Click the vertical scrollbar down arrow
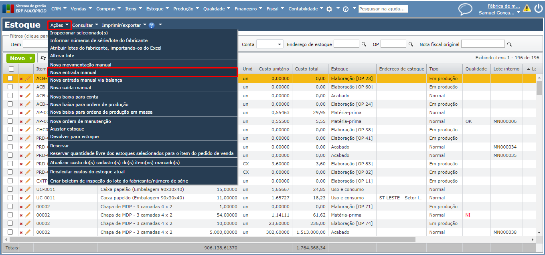Viewport: 545px width, 255px height. tap(540, 232)
